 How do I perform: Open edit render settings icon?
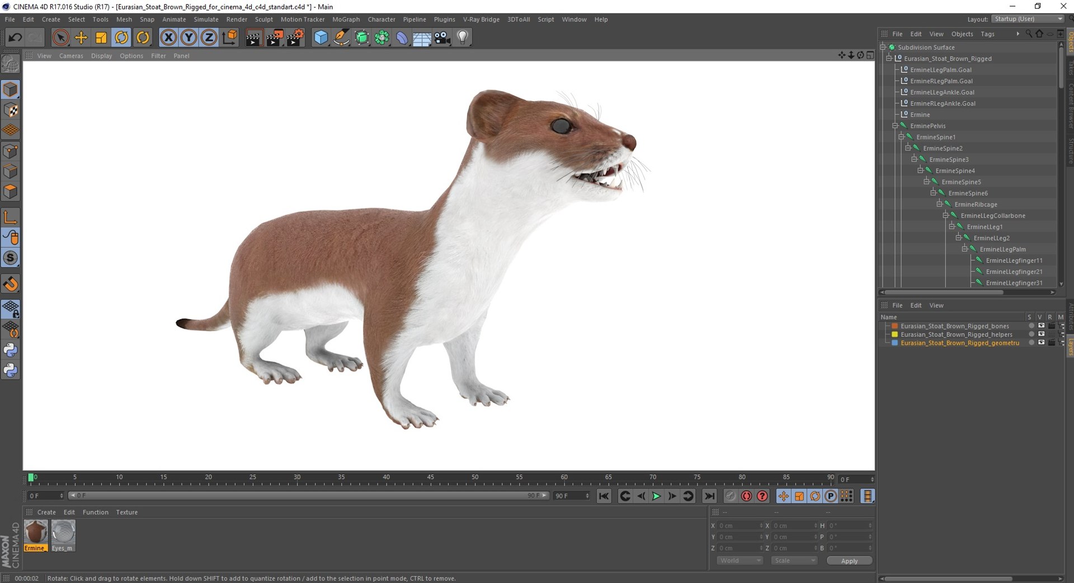click(x=295, y=37)
